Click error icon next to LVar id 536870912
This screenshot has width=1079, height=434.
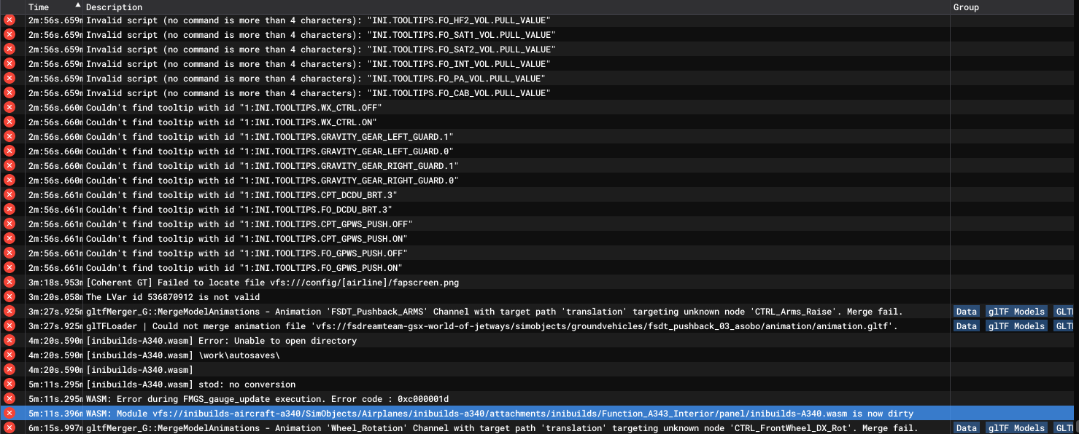coord(9,297)
